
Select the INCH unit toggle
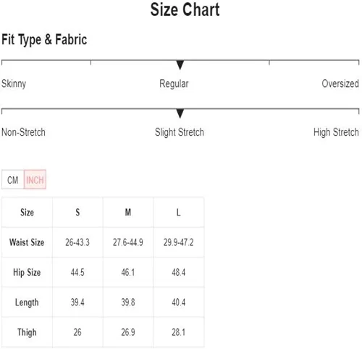(35, 180)
